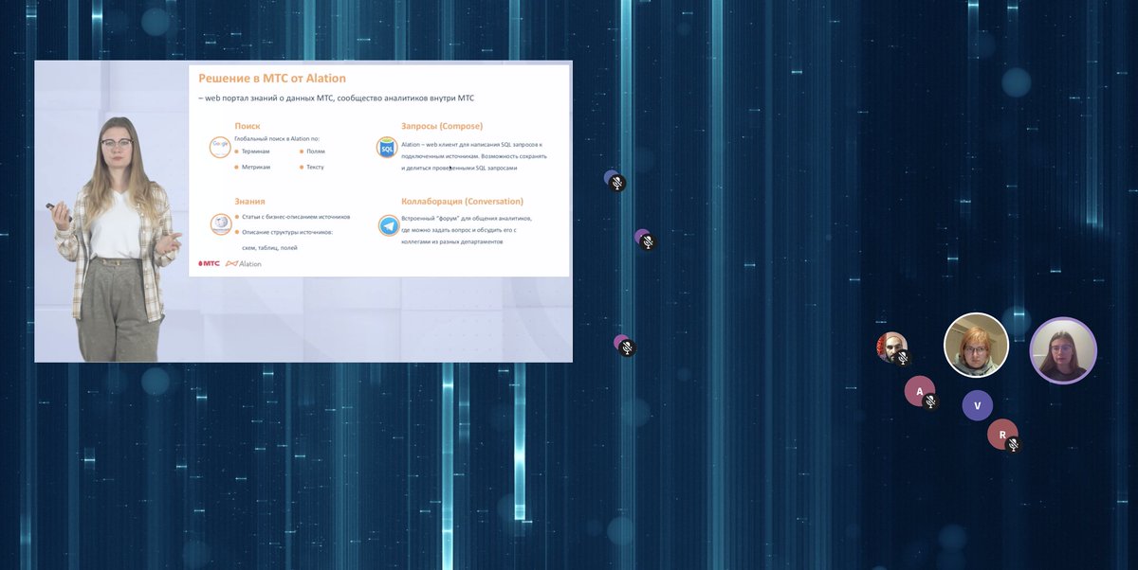The height and width of the screenshot is (570, 1138).
Task: Click the 'Знания' heading on the slide
Action: 249,202
